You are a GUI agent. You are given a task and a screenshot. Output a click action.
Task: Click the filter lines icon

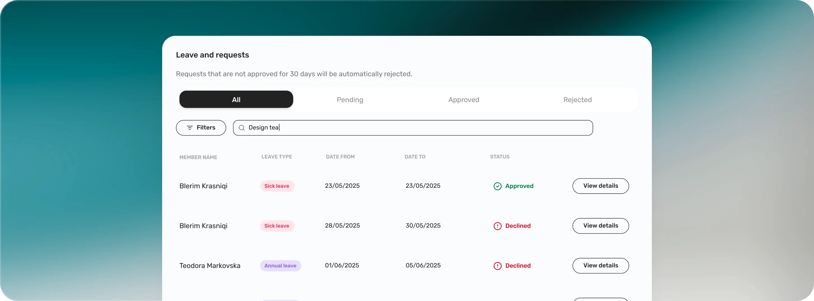(x=190, y=128)
